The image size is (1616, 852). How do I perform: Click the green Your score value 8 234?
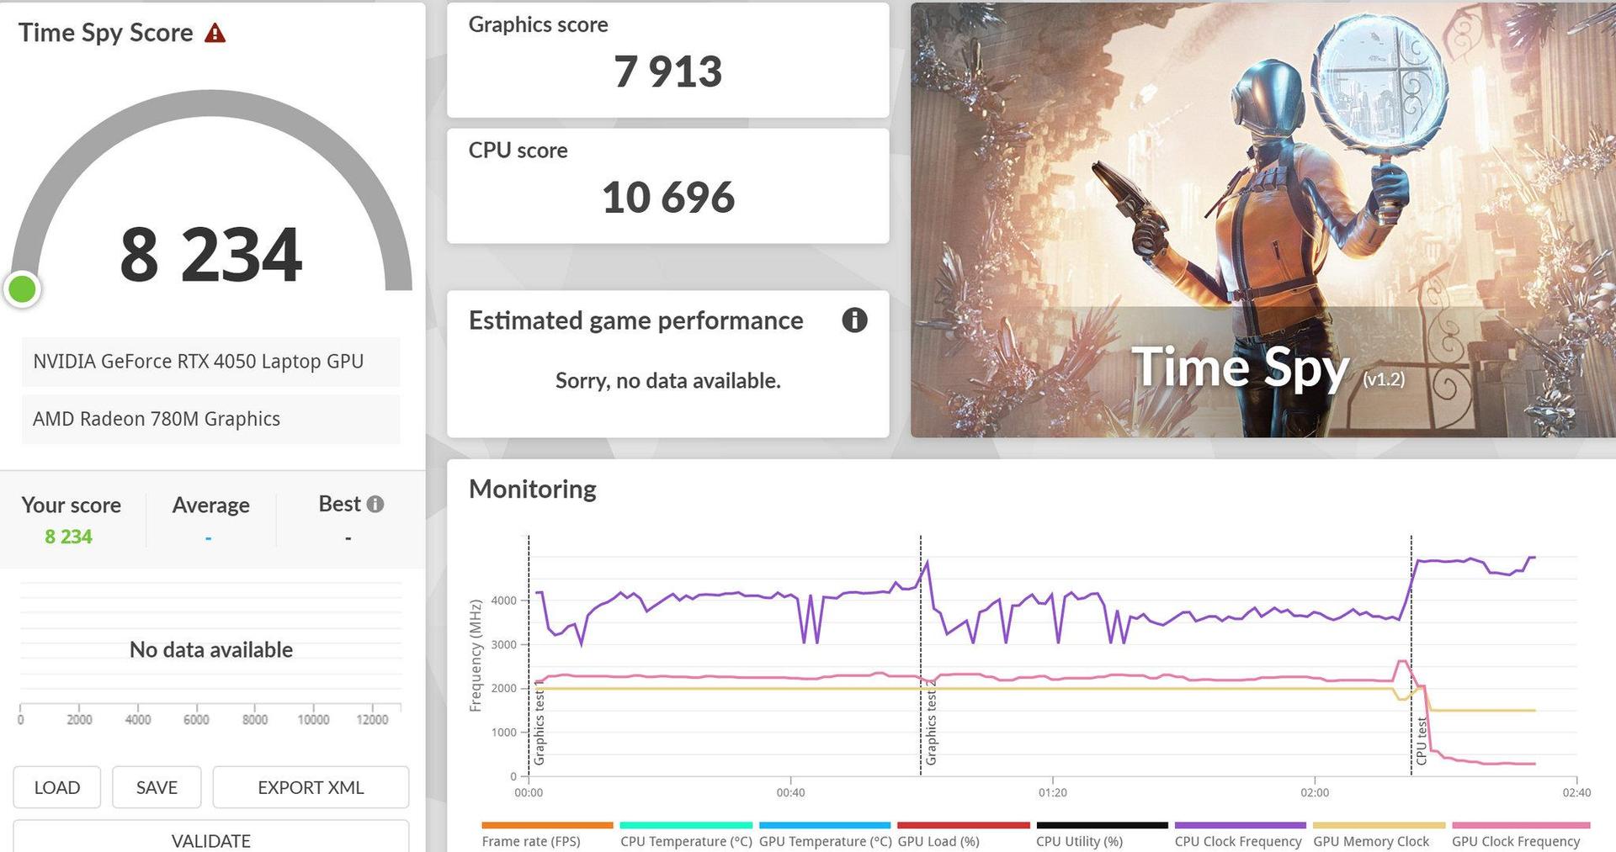point(68,537)
